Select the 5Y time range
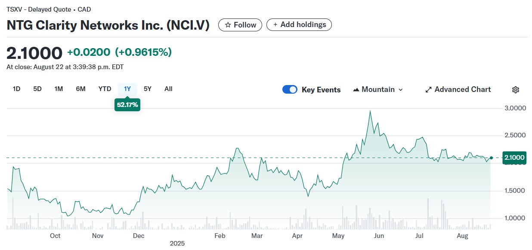Screen dimensions: 532x250 coord(148,89)
